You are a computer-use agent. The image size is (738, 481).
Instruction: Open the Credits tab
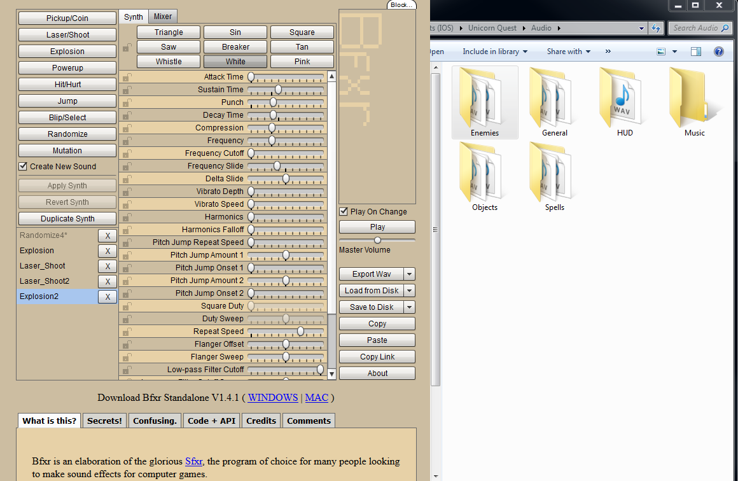[261, 421]
